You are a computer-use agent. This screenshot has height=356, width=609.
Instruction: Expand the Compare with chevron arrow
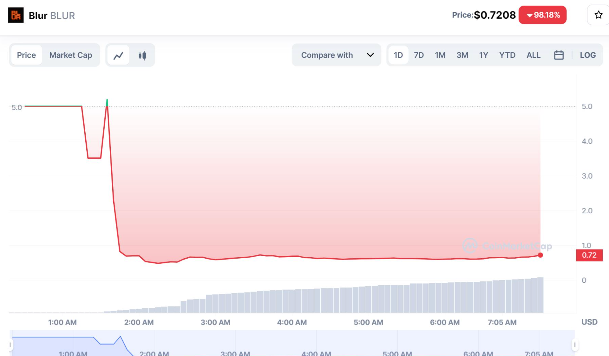pos(370,55)
